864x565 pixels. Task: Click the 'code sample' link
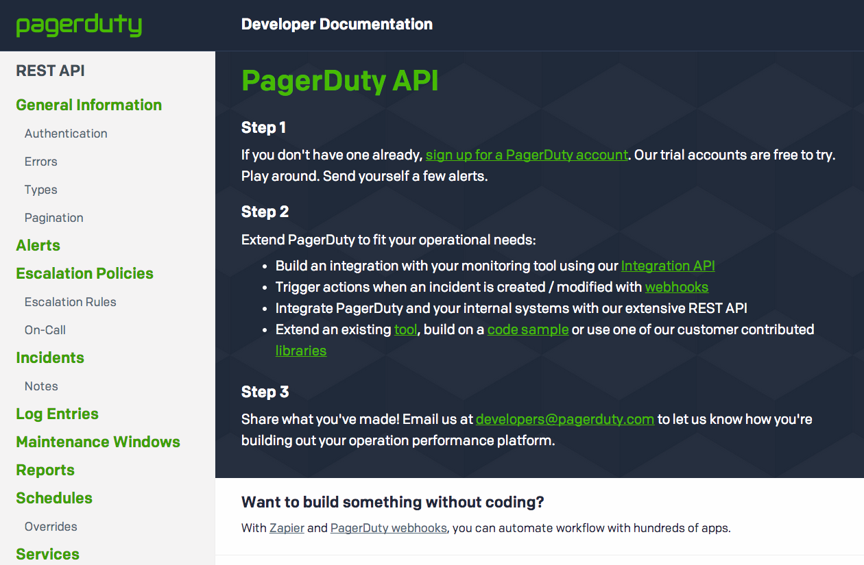528,329
